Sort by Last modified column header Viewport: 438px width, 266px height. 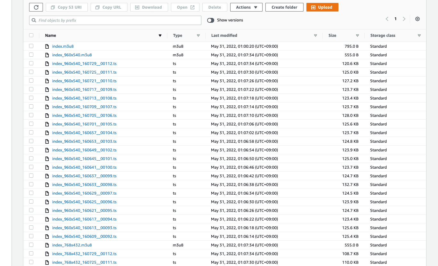pyautogui.click(x=224, y=36)
